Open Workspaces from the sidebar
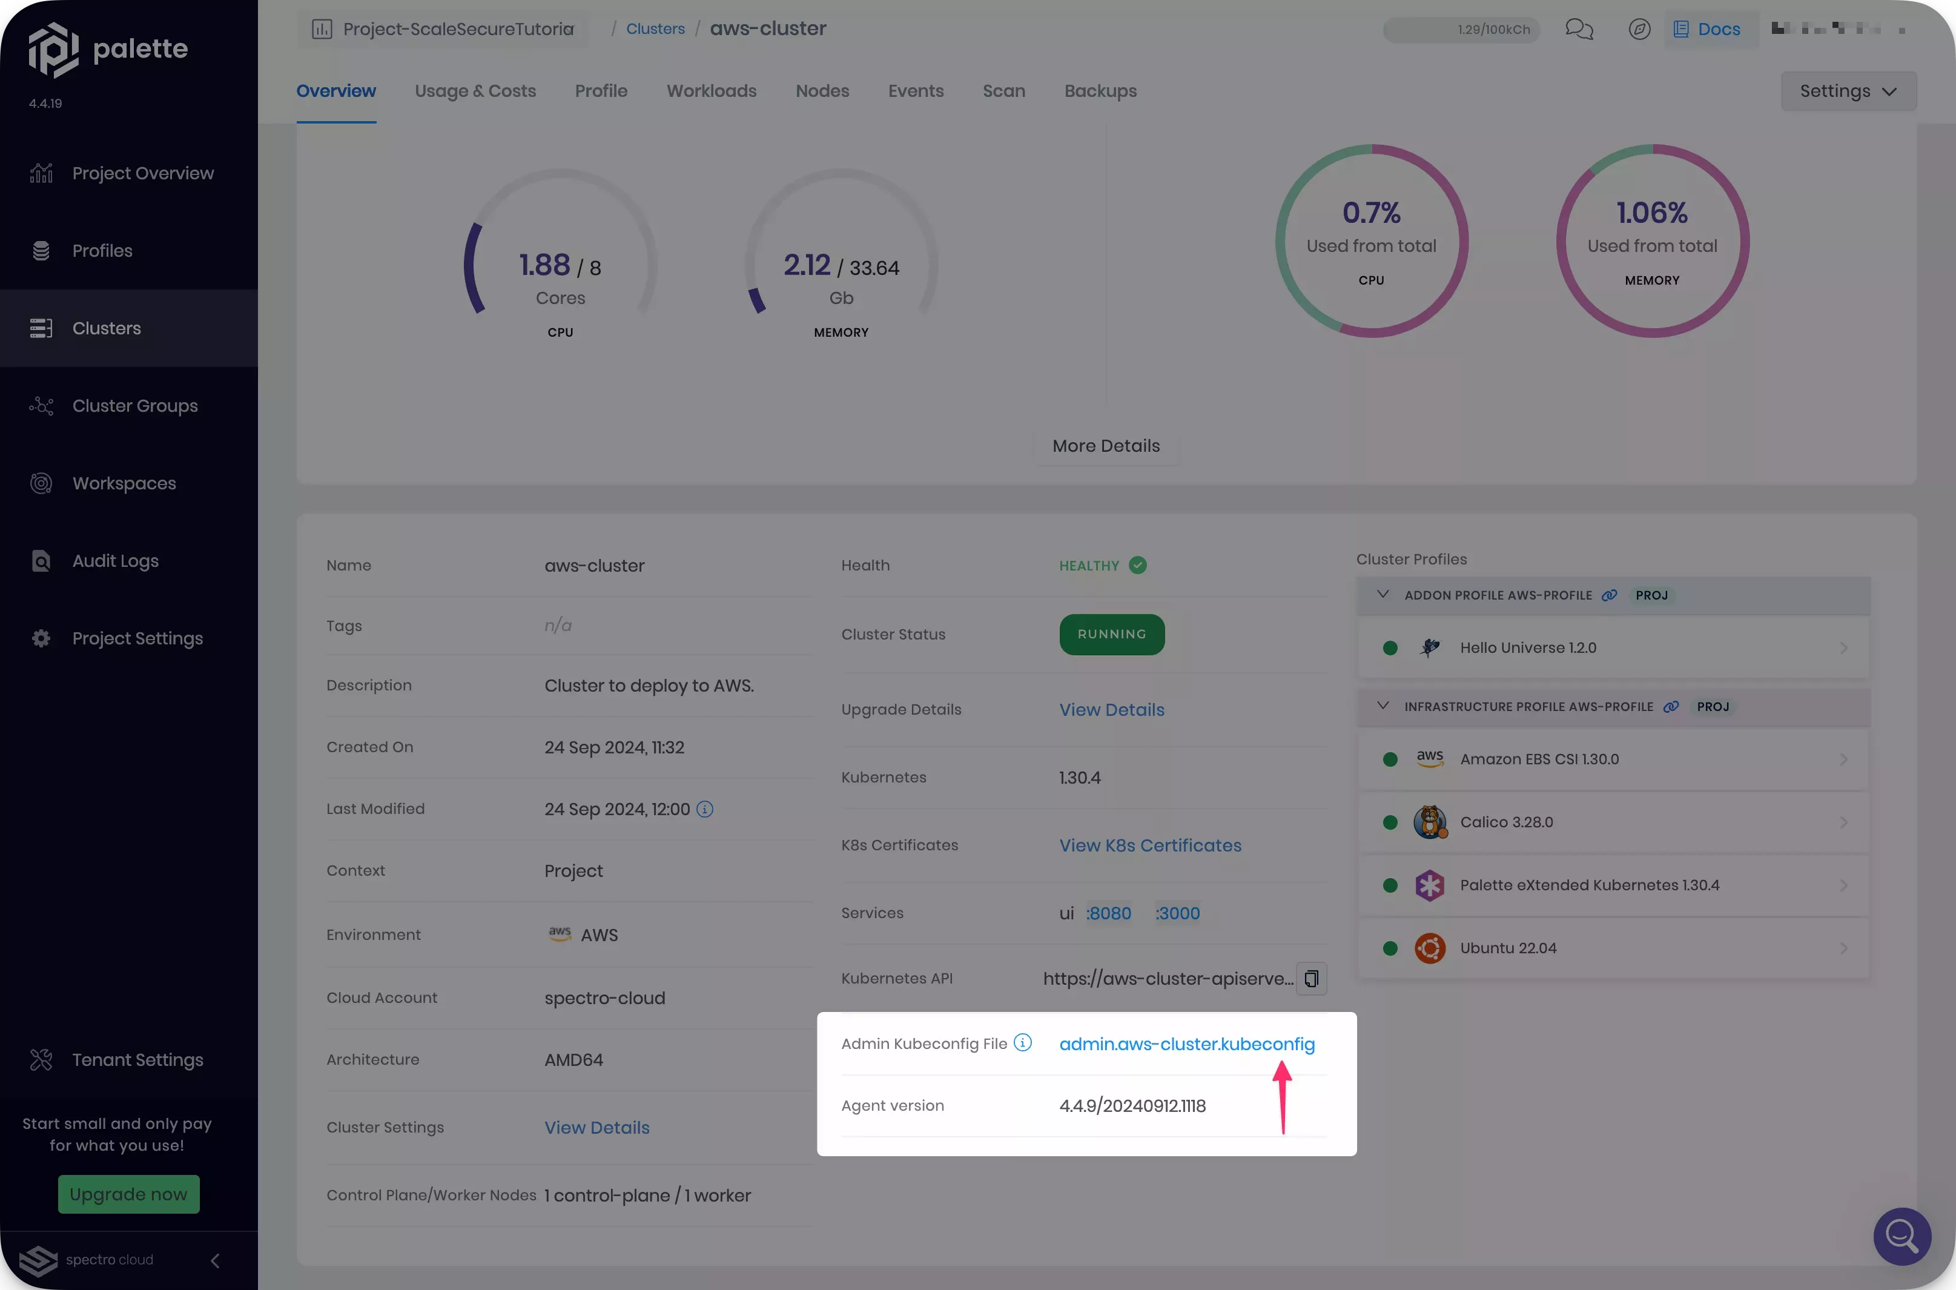This screenshot has height=1290, width=1956. coord(41,483)
